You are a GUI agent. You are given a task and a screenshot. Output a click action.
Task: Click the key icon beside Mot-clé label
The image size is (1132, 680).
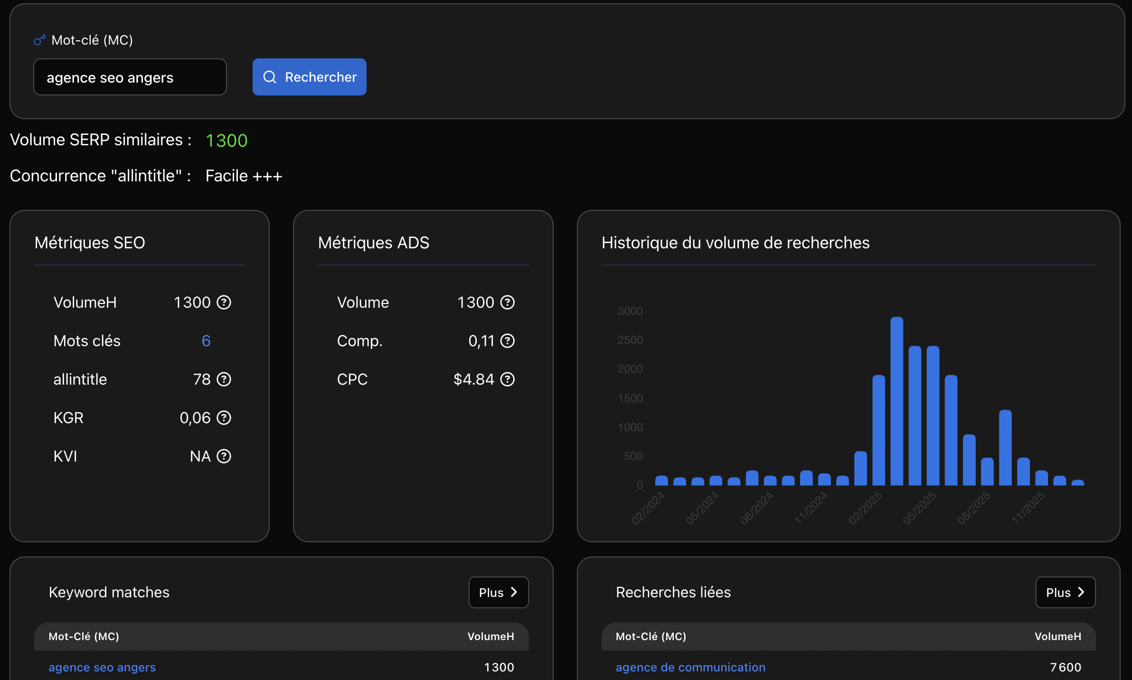point(39,40)
